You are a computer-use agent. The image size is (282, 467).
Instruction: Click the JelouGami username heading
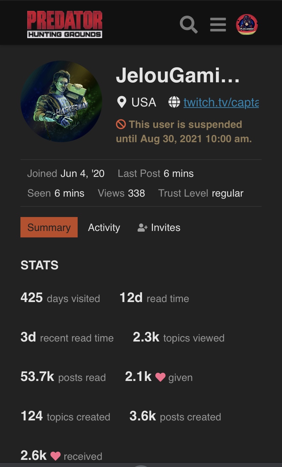pos(178,76)
